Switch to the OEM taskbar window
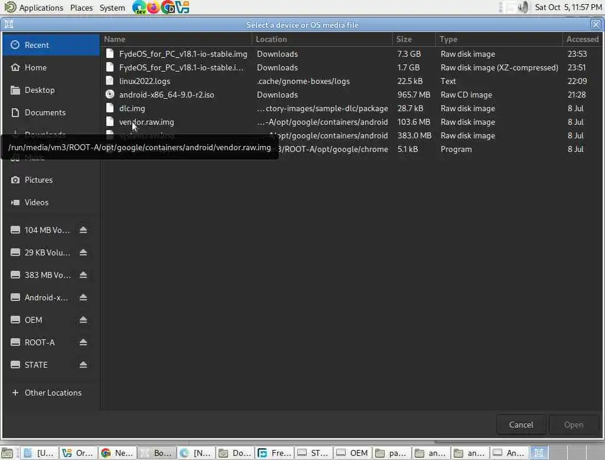This screenshot has height=460, width=605. click(x=353, y=453)
